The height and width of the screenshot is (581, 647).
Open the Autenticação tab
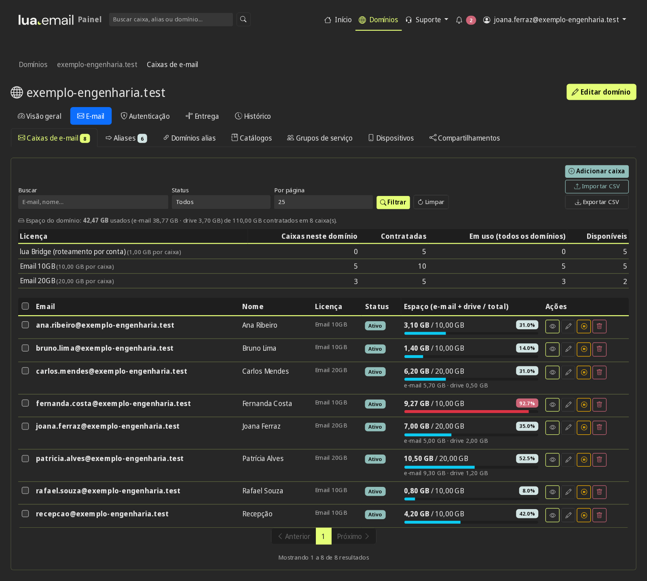click(x=145, y=116)
